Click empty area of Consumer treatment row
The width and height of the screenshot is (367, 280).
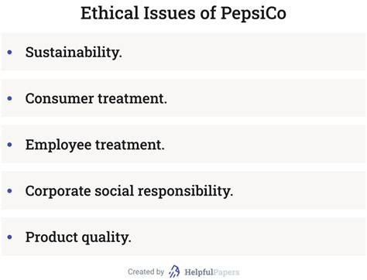[x=266, y=98]
